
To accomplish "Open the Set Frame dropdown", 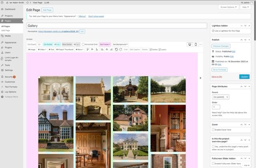I will coord(105,44).
